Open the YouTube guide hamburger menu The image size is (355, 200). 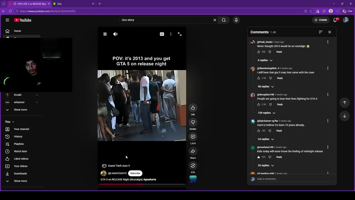coord(7,20)
